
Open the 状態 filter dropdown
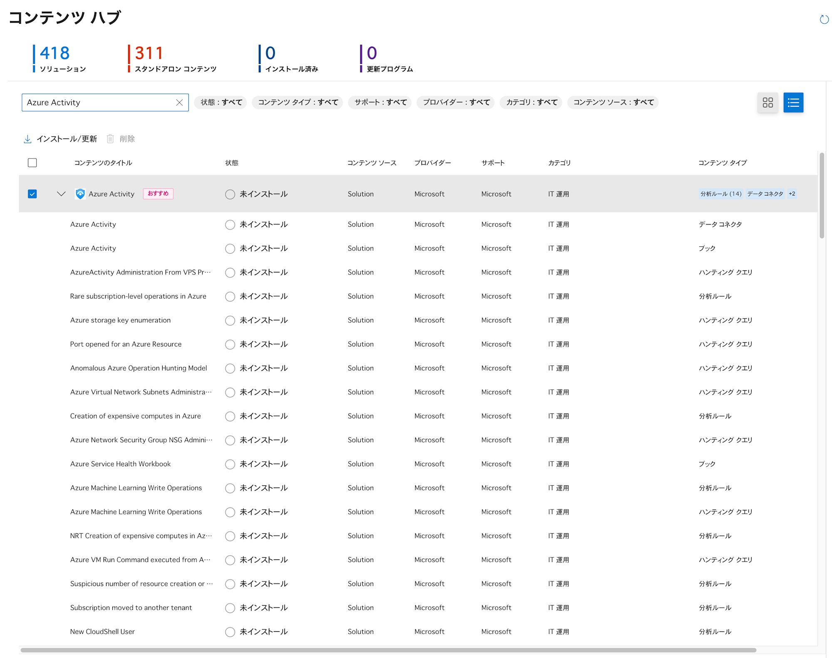click(x=221, y=102)
